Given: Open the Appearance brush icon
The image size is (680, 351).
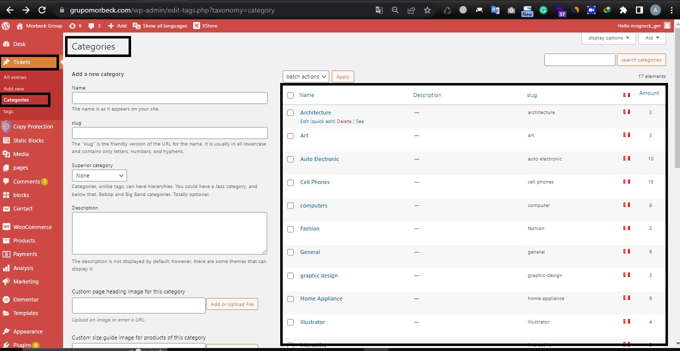Looking at the screenshot, I should click(x=7, y=331).
